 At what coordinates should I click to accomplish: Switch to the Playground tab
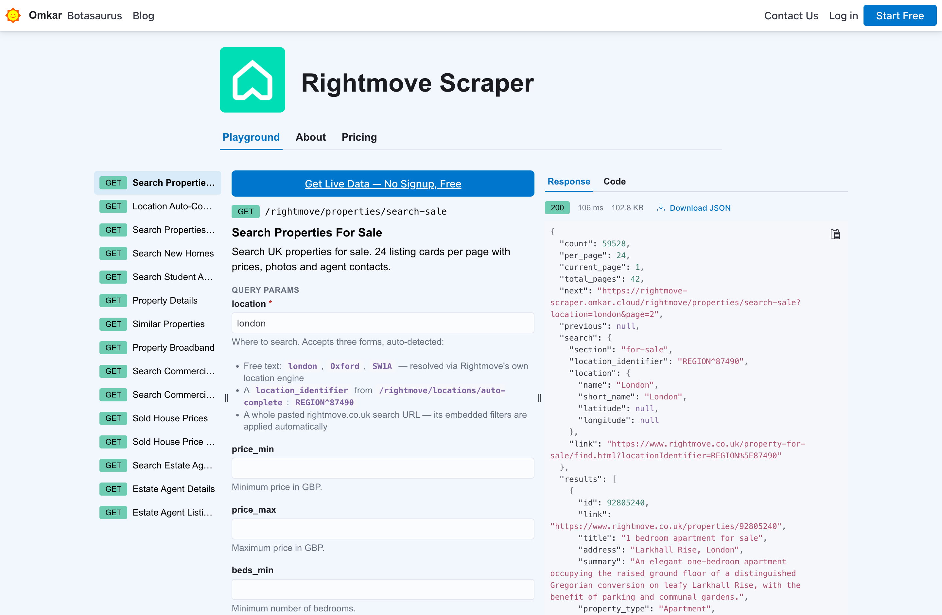[x=251, y=137]
